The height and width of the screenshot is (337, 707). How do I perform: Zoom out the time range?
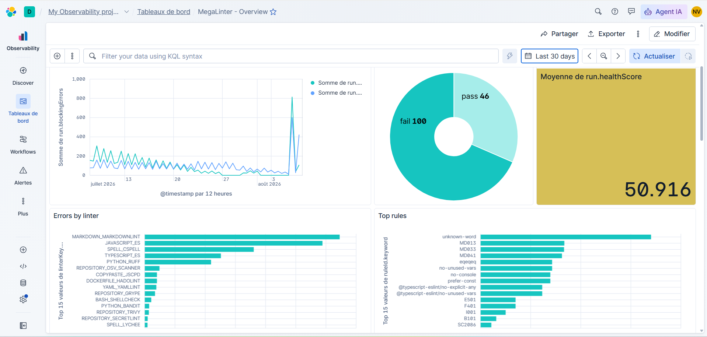point(604,56)
